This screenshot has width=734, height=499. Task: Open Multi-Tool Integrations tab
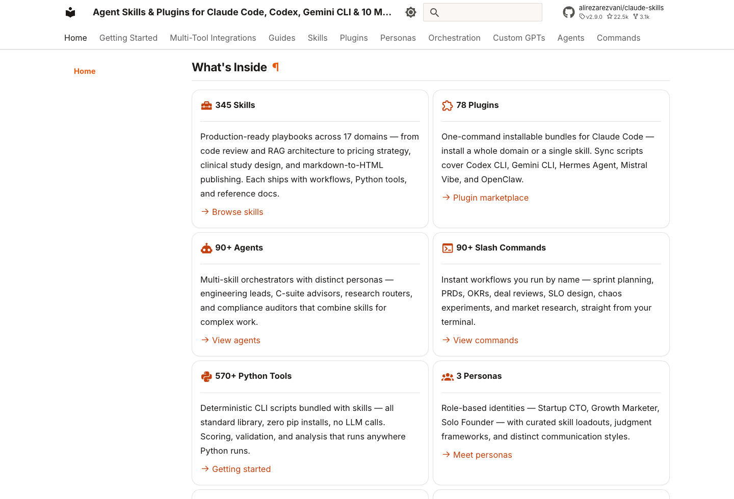coord(213,38)
